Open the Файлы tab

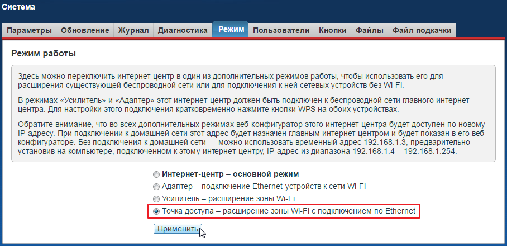coord(369,30)
